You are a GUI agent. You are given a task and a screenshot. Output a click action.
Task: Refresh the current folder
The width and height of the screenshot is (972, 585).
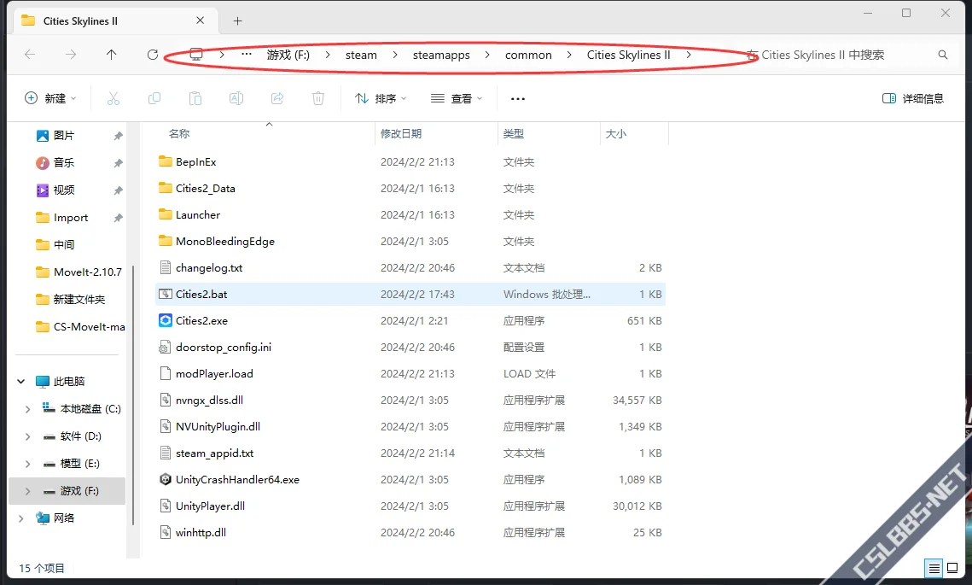pyautogui.click(x=153, y=55)
